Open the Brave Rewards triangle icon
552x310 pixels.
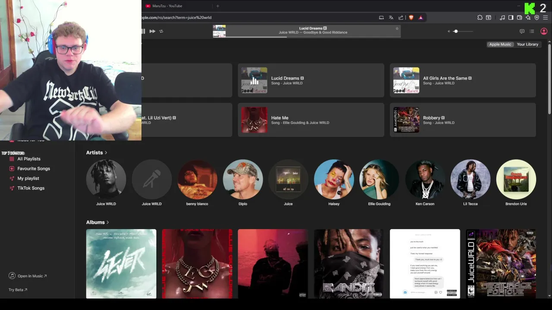click(x=420, y=18)
